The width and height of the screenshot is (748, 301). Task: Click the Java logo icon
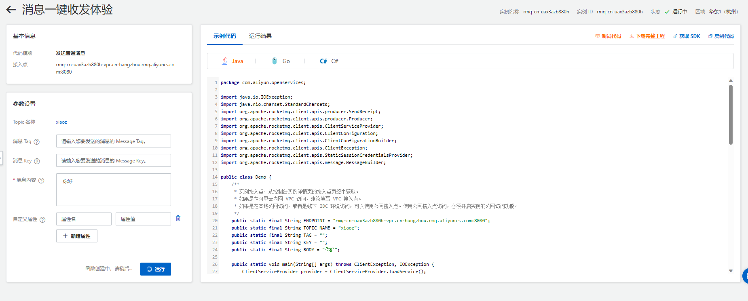(224, 61)
